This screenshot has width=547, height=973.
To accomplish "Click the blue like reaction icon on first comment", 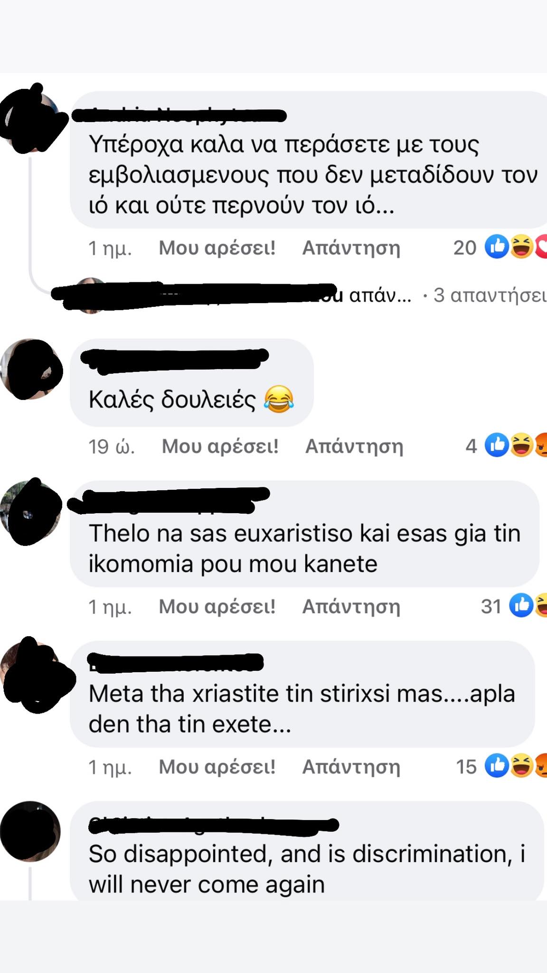I will click(497, 247).
